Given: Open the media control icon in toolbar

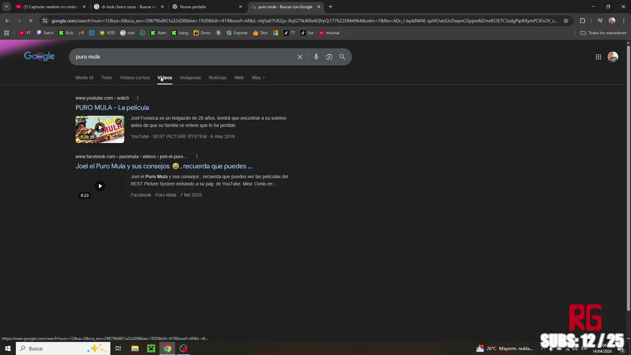Looking at the screenshot, I should click(600, 21).
